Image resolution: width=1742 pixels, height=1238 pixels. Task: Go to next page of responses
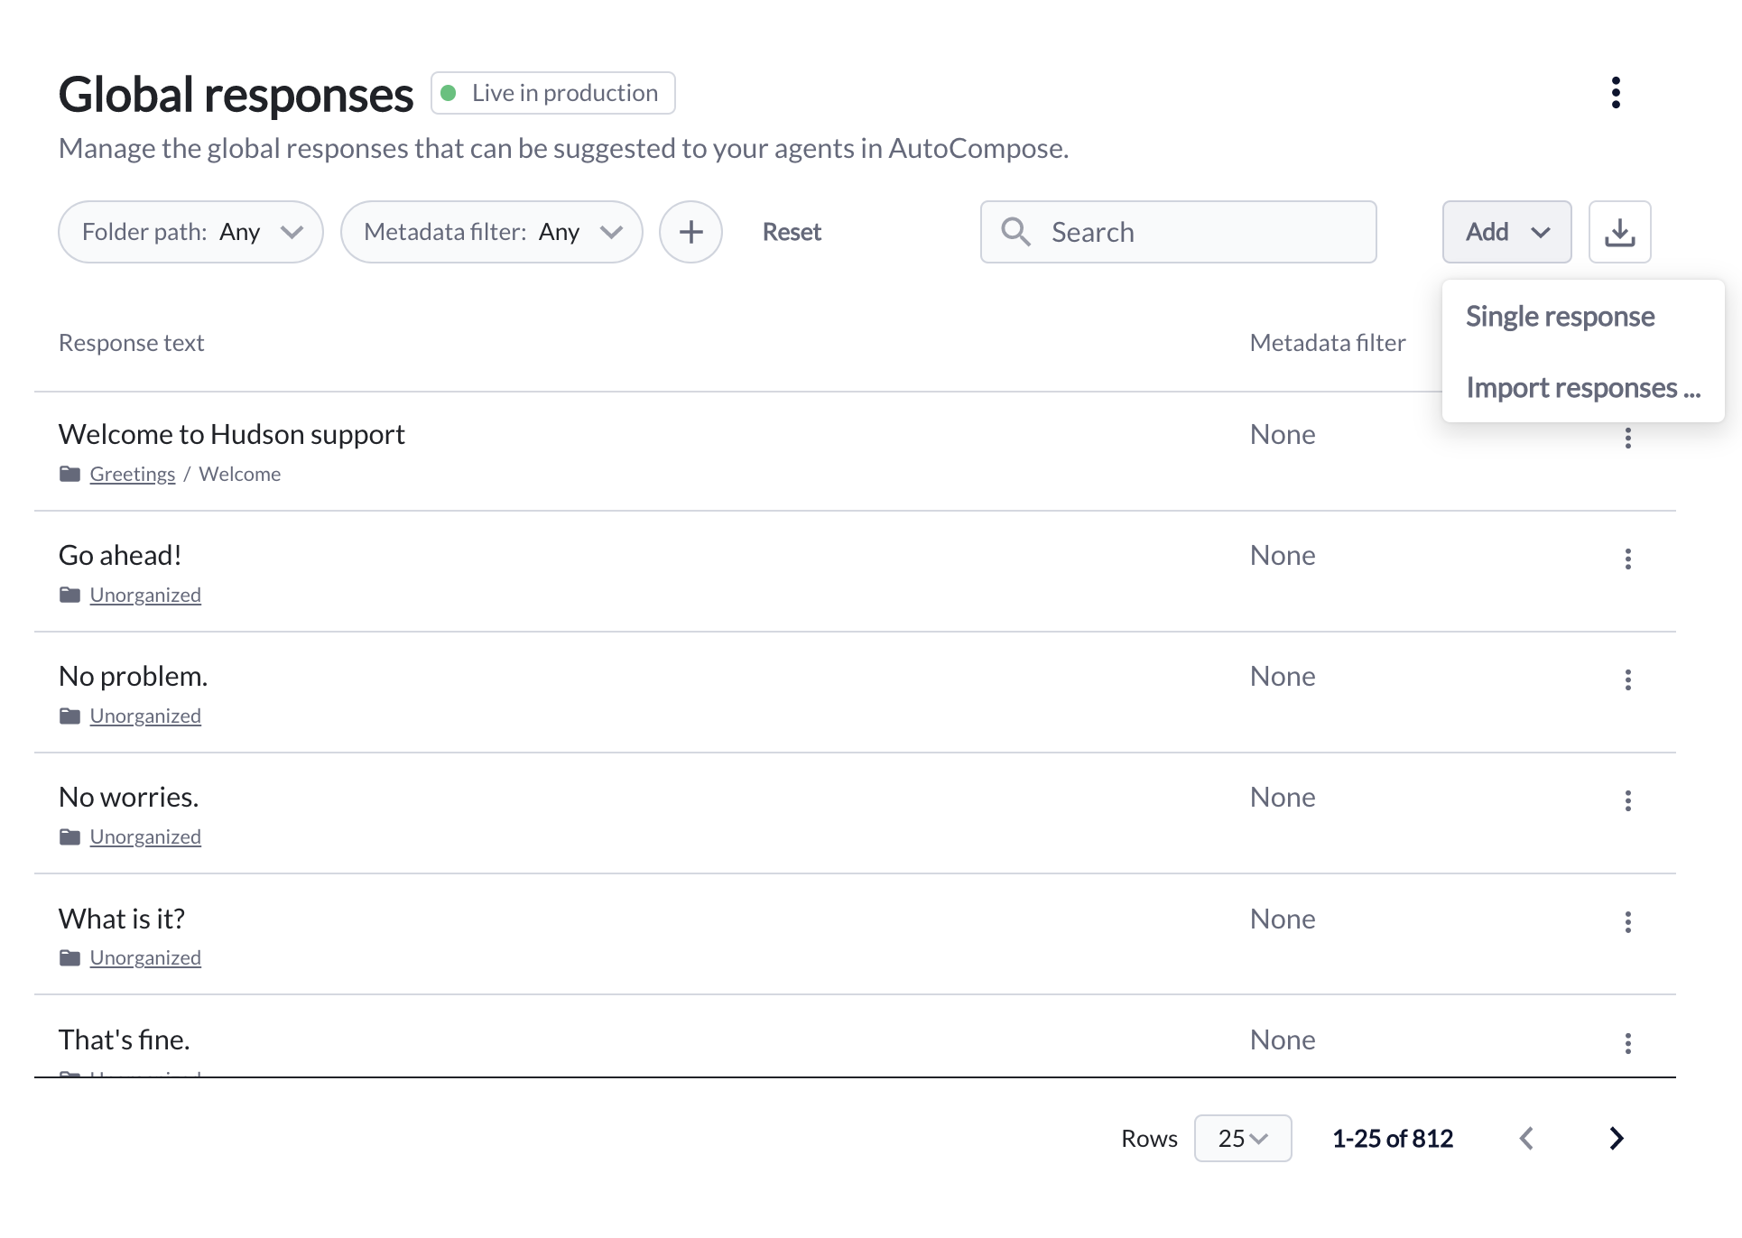click(x=1616, y=1139)
